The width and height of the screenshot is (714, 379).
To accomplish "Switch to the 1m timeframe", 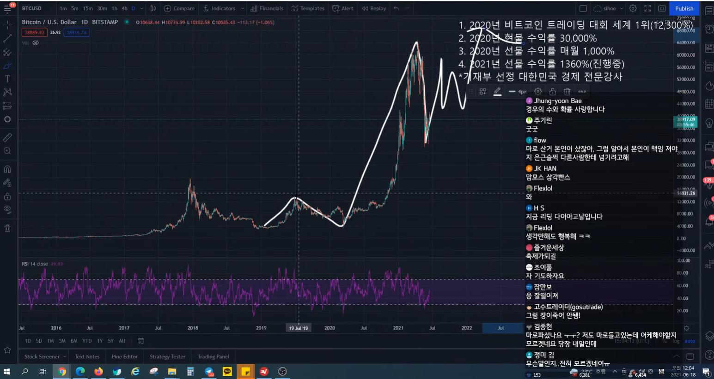I will click(63, 8).
